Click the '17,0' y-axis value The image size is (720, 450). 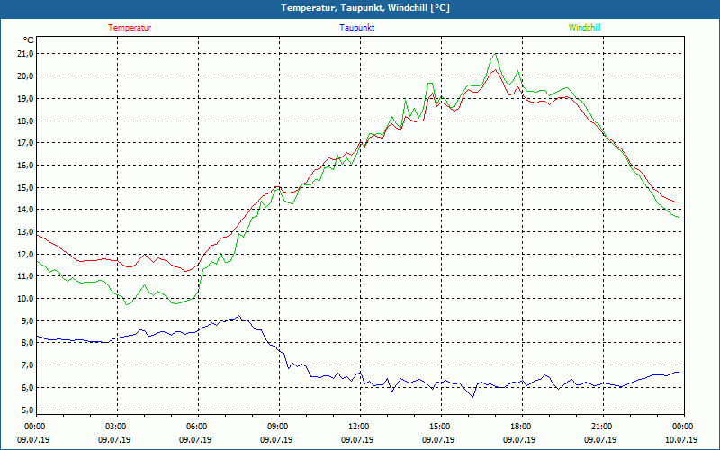click(x=26, y=143)
